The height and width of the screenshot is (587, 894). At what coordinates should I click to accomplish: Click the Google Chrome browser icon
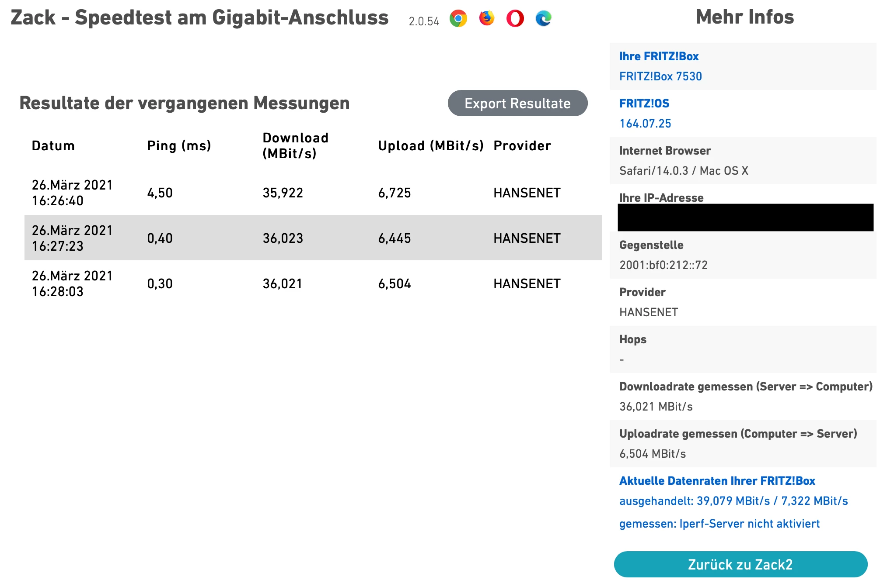point(458,19)
